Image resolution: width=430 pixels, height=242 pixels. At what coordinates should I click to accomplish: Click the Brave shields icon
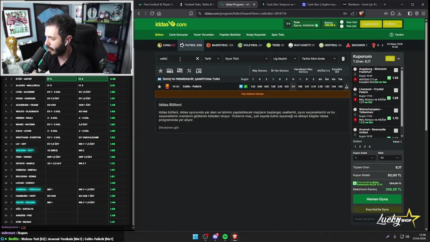point(361,13)
